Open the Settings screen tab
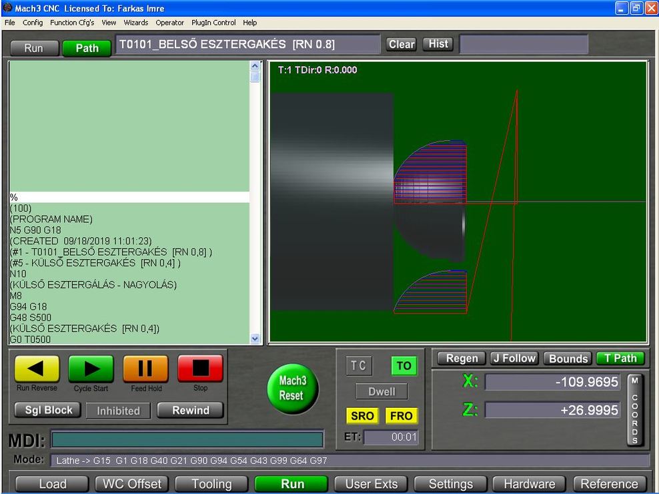The height and width of the screenshot is (494, 659). tap(450, 484)
